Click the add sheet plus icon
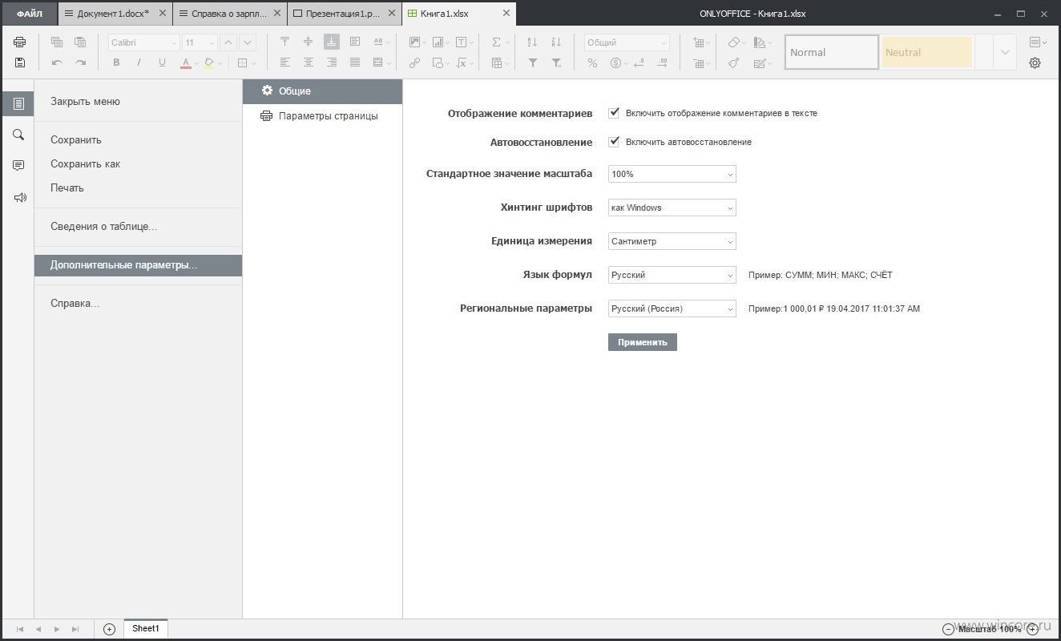This screenshot has height=641, width=1061. click(x=110, y=629)
